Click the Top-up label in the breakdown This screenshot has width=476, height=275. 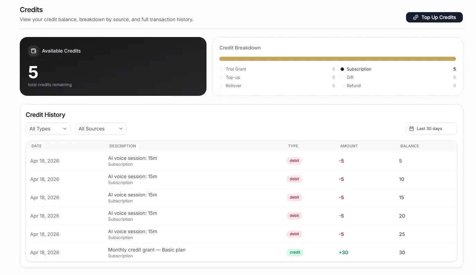pyautogui.click(x=233, y=77)
